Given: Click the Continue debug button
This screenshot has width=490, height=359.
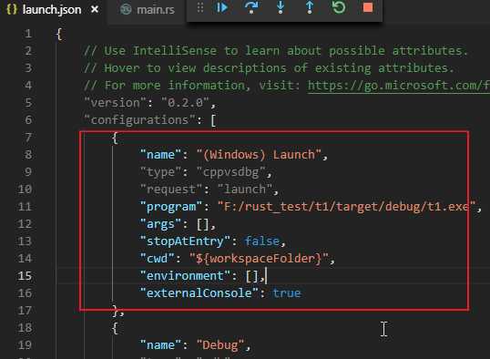Looking at the screenshot, I should [221, 7].
